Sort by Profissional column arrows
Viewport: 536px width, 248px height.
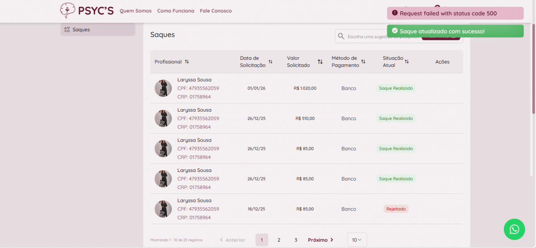point(187,62)
